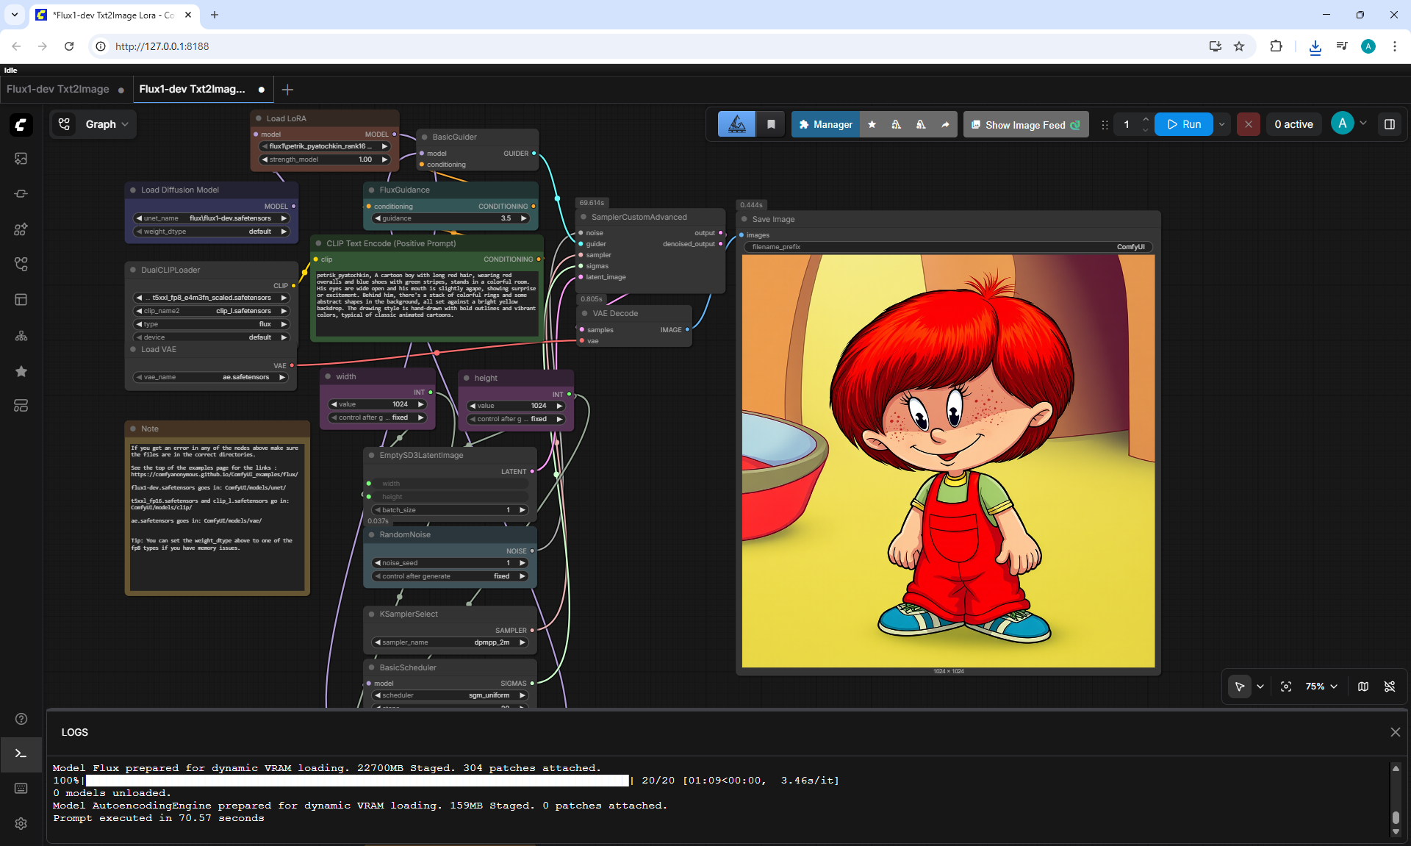Open the queue history sidebar icon

[x=21, y=159]
